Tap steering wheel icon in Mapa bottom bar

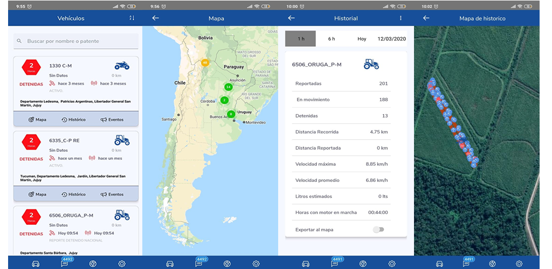point(227,264)
